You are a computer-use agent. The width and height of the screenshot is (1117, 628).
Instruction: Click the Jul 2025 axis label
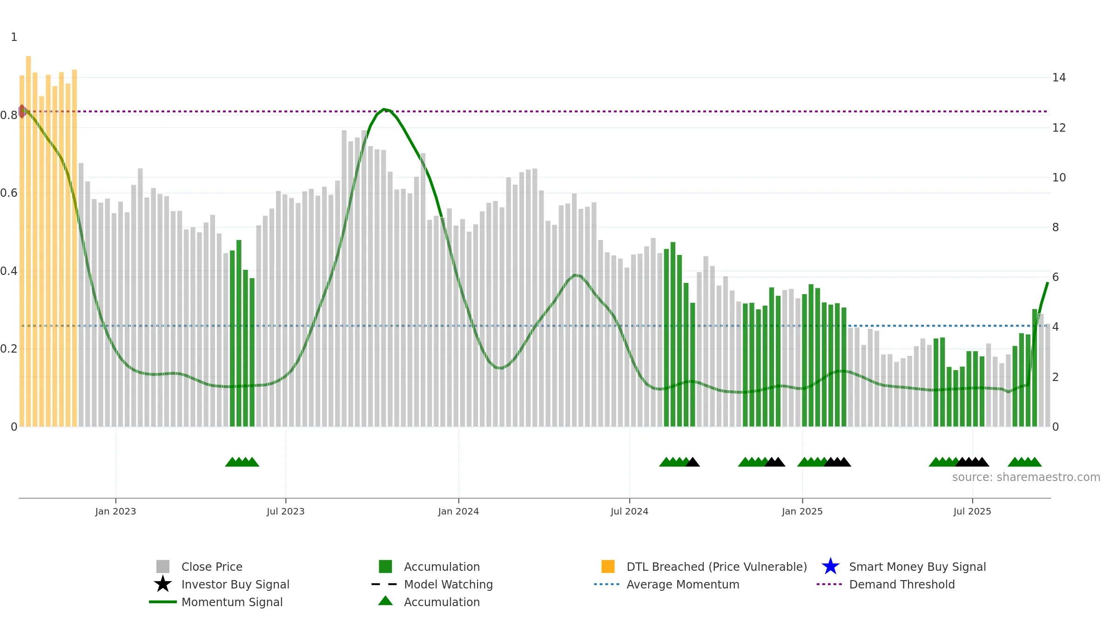972,511
